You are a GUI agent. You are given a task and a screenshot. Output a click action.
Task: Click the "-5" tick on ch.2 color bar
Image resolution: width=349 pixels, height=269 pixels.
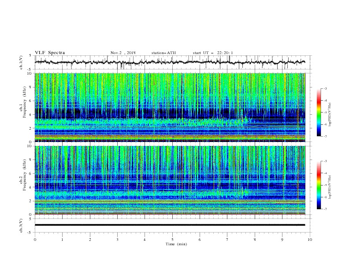[325, 185]
